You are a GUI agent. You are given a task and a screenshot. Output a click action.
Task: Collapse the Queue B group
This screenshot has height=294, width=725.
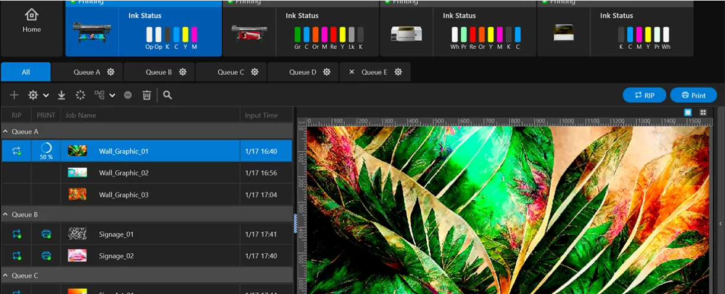[6, 215]
